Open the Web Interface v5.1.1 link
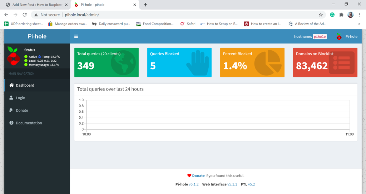Image resolution: width=366 pixels, height=194 pixels. [232, 184]
